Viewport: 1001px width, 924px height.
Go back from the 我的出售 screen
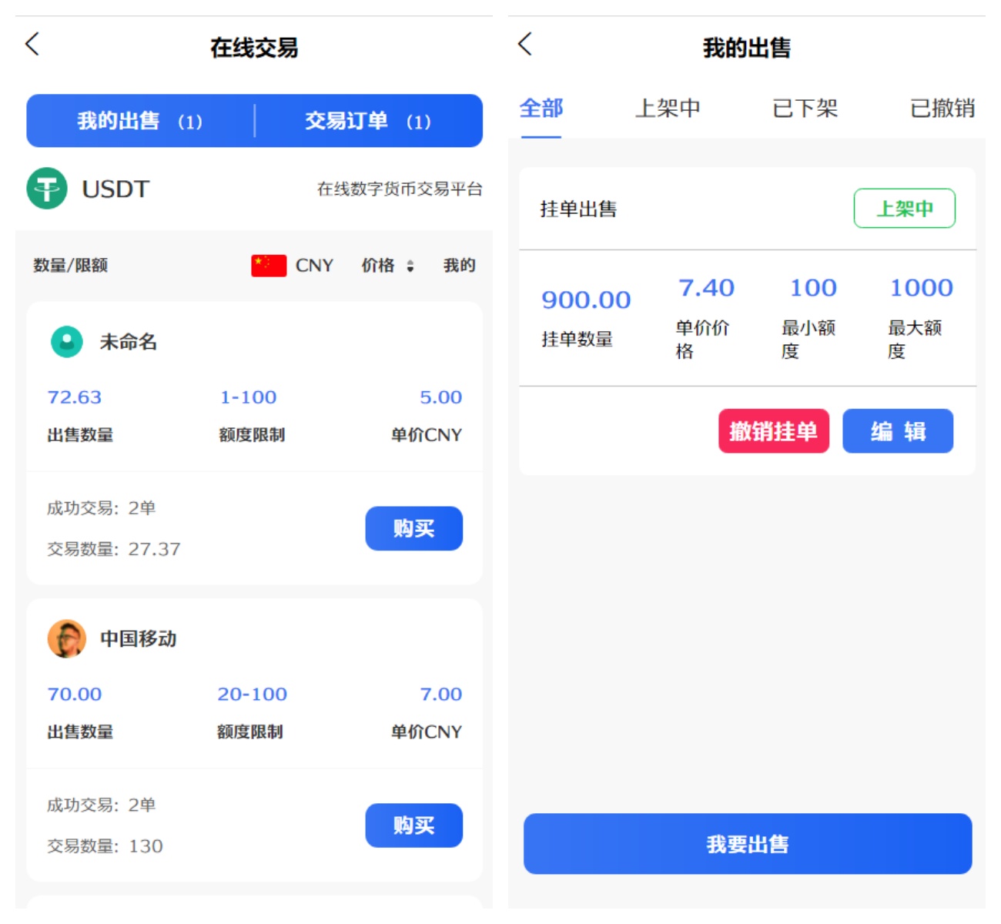click(525, 45)
